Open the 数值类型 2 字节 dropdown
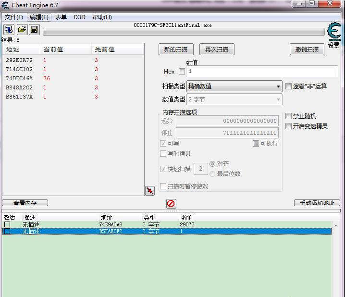 coord(234,99)
